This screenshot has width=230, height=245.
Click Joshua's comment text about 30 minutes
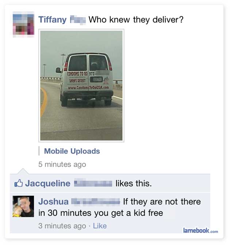tap(119, 207)
